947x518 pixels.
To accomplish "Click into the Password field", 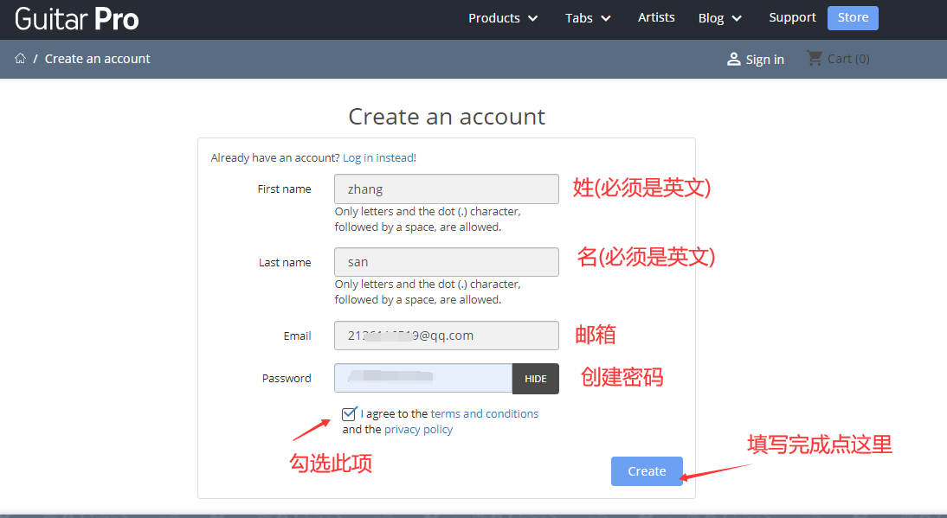I will pos(423,378).
